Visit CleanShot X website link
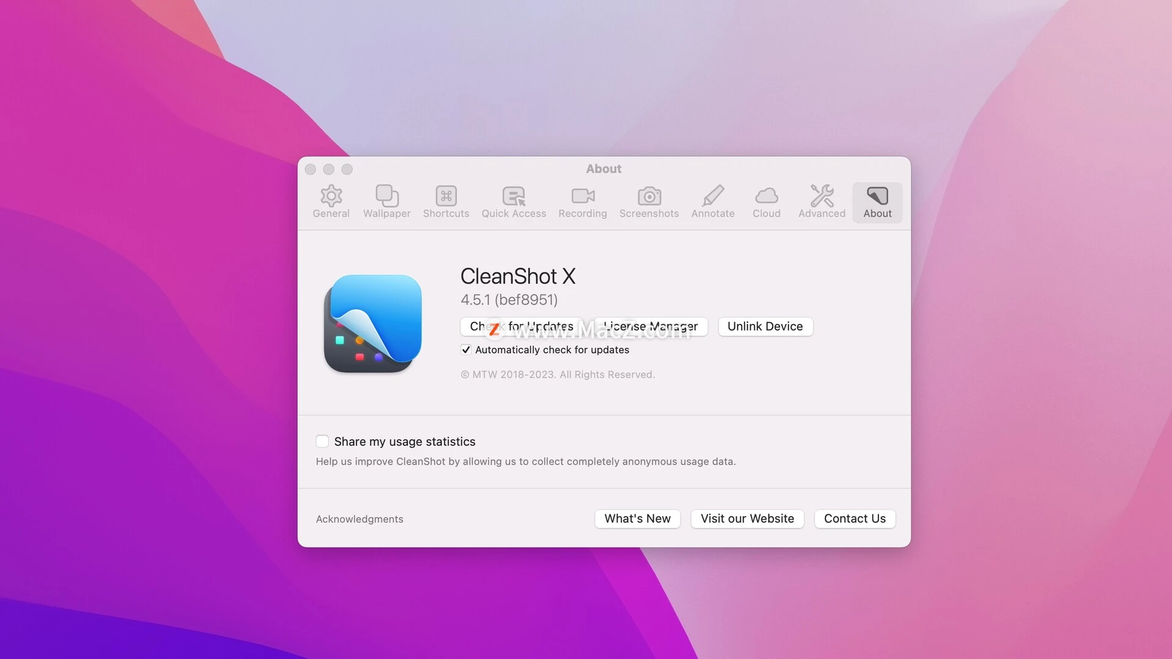The height and width of the screenshot is (659, 1172). point(747,518)
